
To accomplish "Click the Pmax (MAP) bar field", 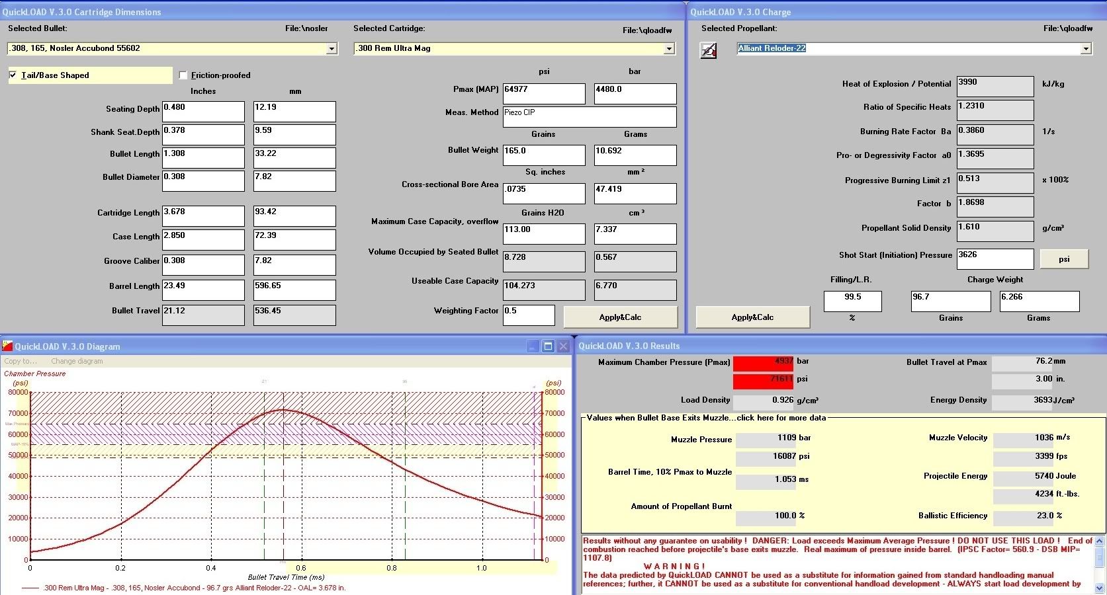I will (635, 94).
